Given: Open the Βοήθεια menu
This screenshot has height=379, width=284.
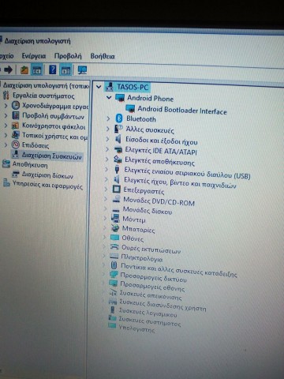Looking at the screenshot, I should pyautogui.click(x=103, y=56).
